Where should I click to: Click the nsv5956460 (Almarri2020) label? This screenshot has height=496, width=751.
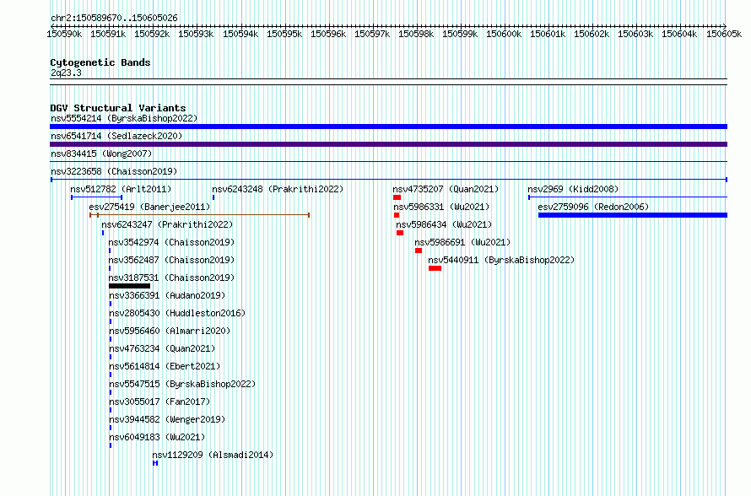pyautogui.click(x=170, y=331)
